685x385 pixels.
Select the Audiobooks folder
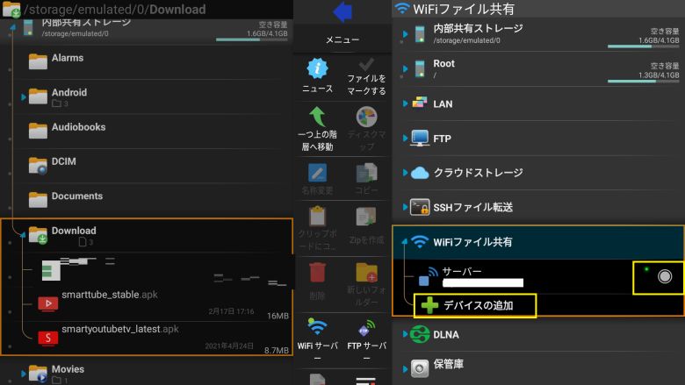tap(148, 132)
